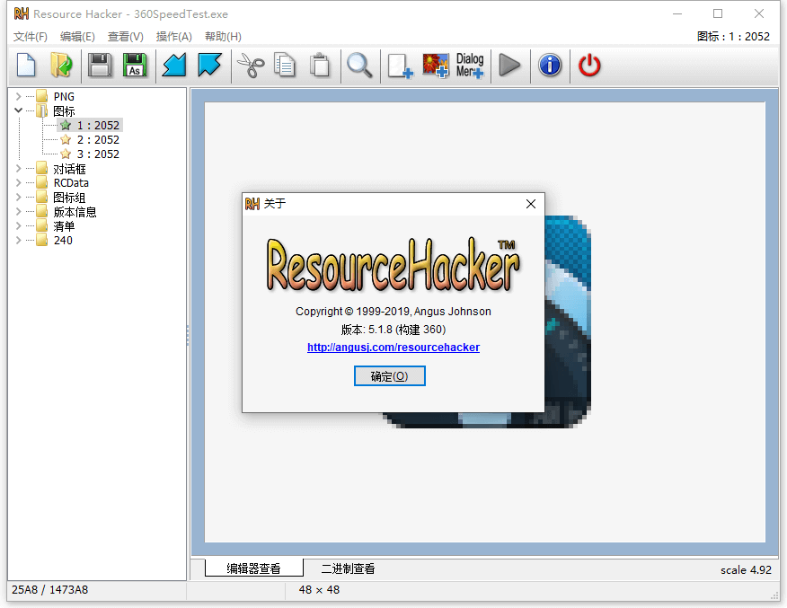
Task: Click the green star icon of 1 : 2052
Action: tap(66, 125)
